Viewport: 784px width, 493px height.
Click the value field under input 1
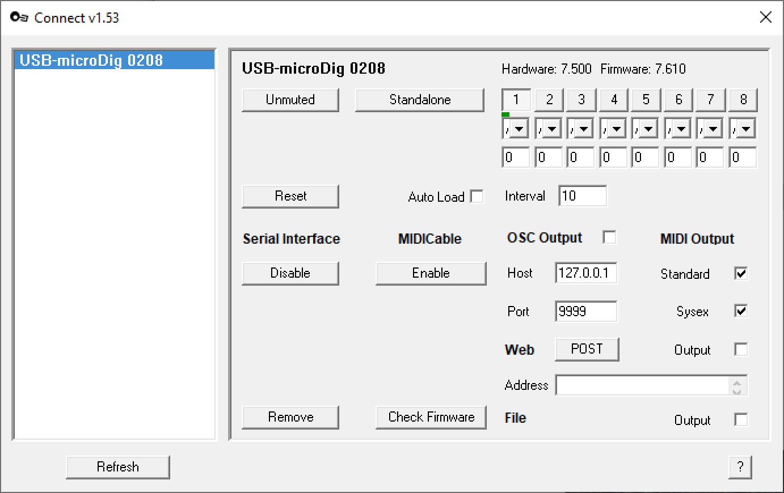pyautogui.click(x=516, y=158)
